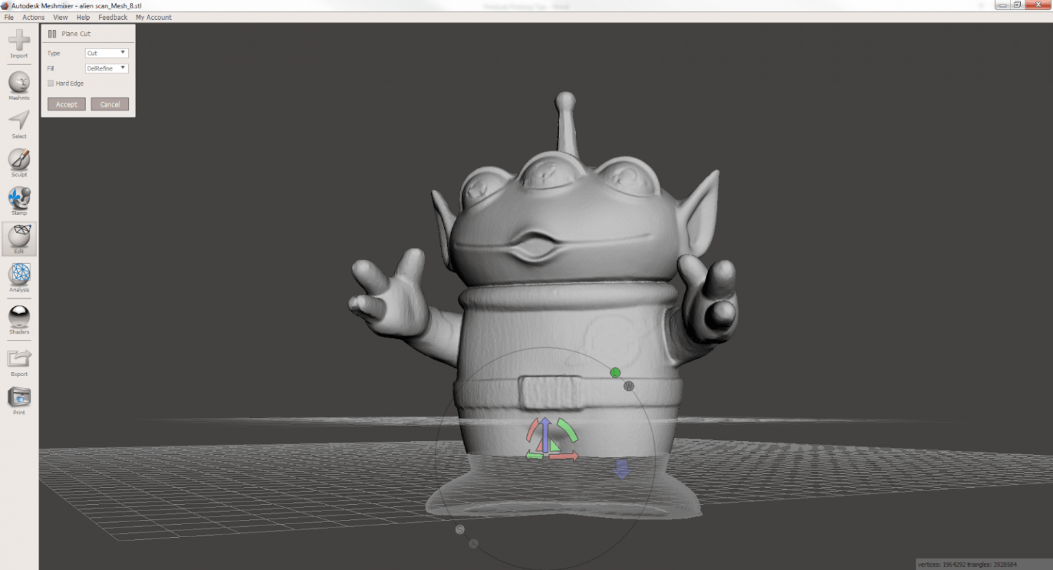Click the green triangle plane handle

(555, 447)
